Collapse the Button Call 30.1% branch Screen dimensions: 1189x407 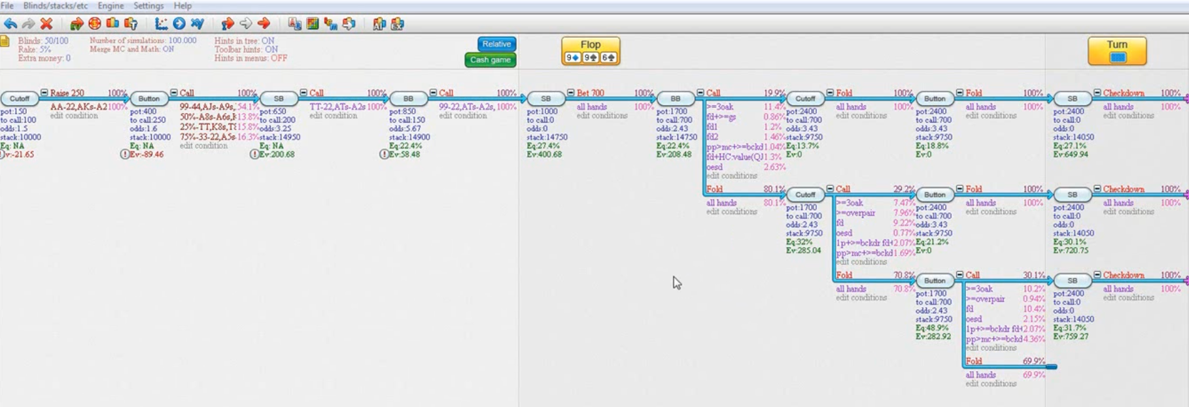959,275
